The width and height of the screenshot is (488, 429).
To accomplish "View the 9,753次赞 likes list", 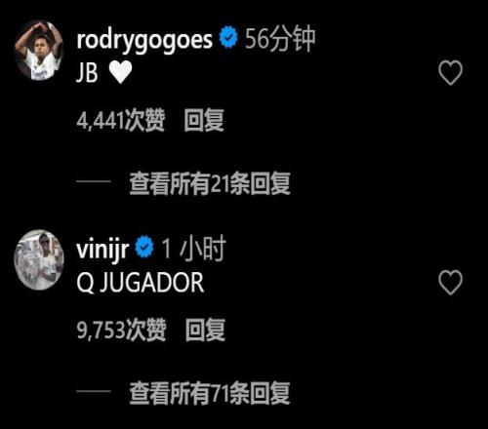I will pyautogui.click(x=121, y=330).
